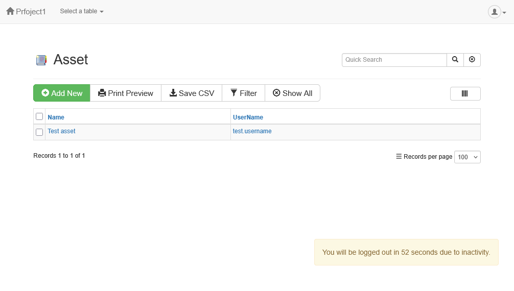
Task: Click the funnel Filter button
Action: pos(243,93)
